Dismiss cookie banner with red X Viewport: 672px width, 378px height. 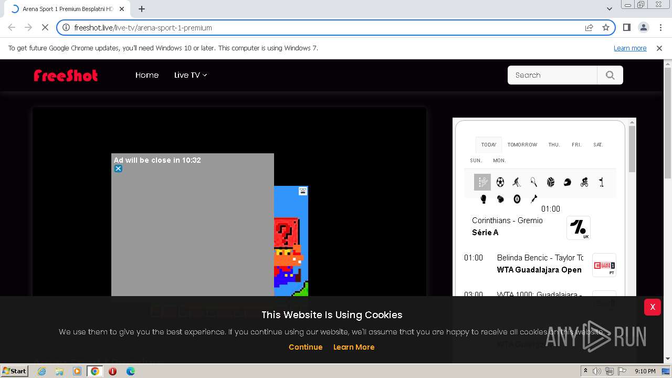[x=653, y=307]
